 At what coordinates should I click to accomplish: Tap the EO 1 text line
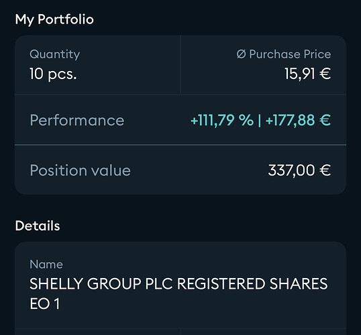coord(45,304)
